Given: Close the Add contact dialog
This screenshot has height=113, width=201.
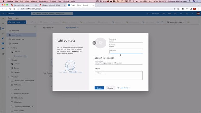Looking at the screenshot, I should [x=146, y=35].
